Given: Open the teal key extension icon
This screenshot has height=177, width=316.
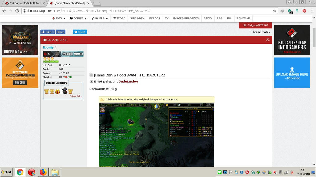Looking at the screenshot, I should [x=297, y=11].
